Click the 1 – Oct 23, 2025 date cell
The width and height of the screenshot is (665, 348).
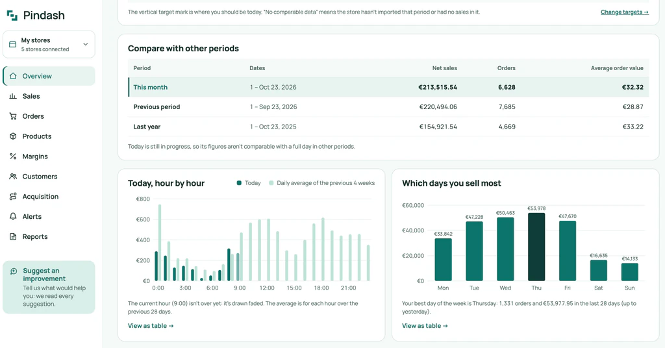[273, 127]
